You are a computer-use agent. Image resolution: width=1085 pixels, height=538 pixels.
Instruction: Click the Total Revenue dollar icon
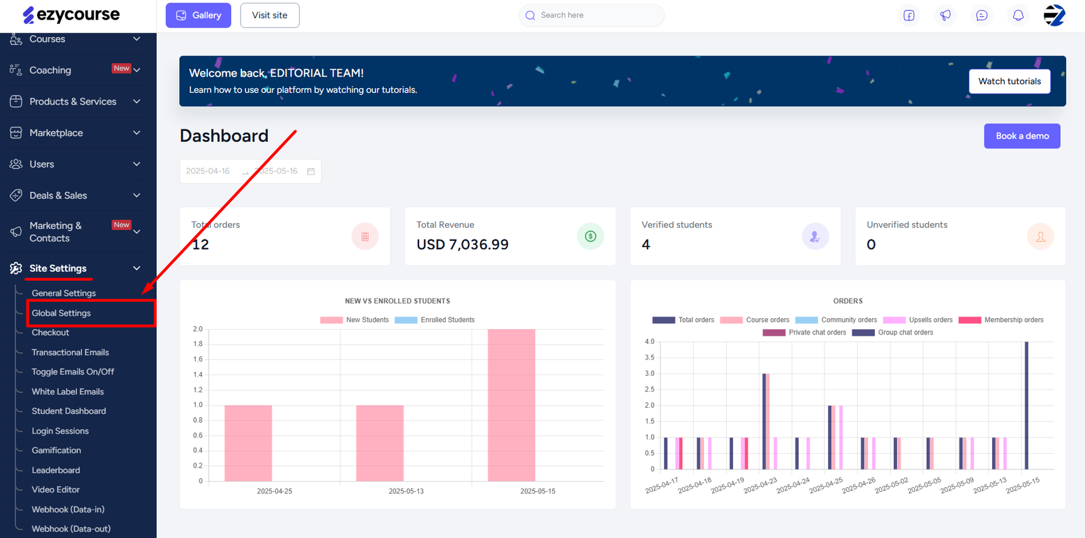[590, 236]
